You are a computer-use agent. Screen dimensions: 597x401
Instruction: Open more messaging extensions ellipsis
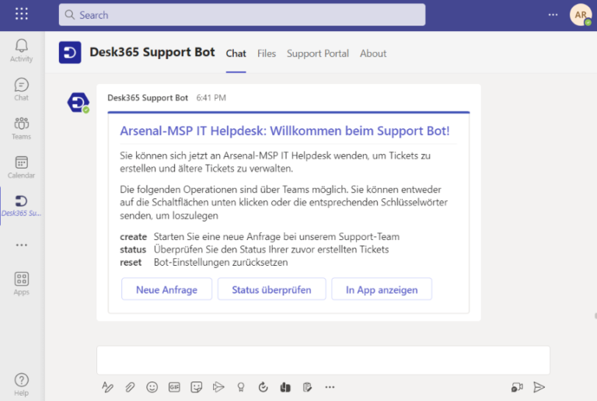[x=330, y=387]
